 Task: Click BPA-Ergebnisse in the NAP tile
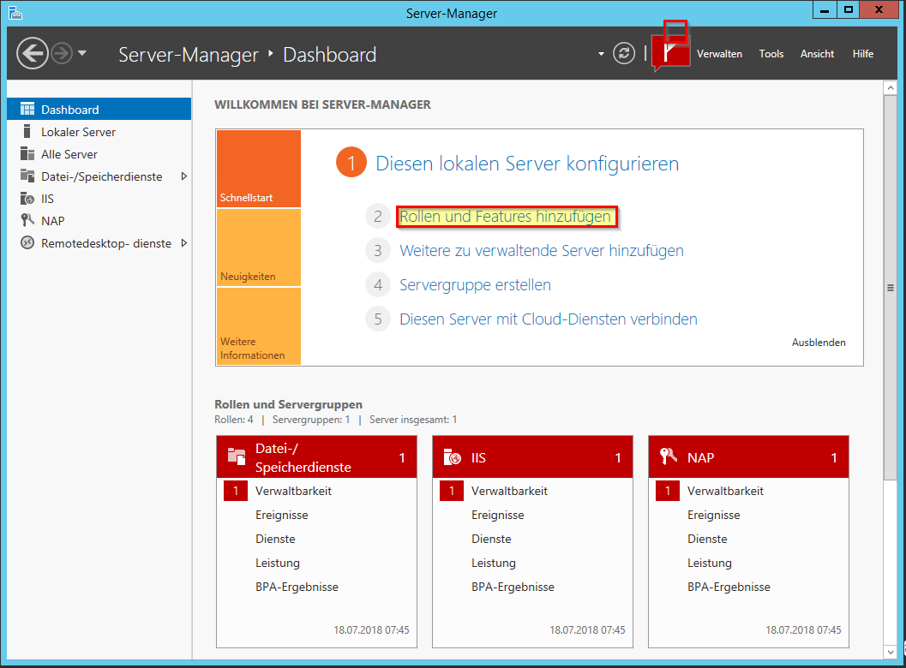pos(729,587)
